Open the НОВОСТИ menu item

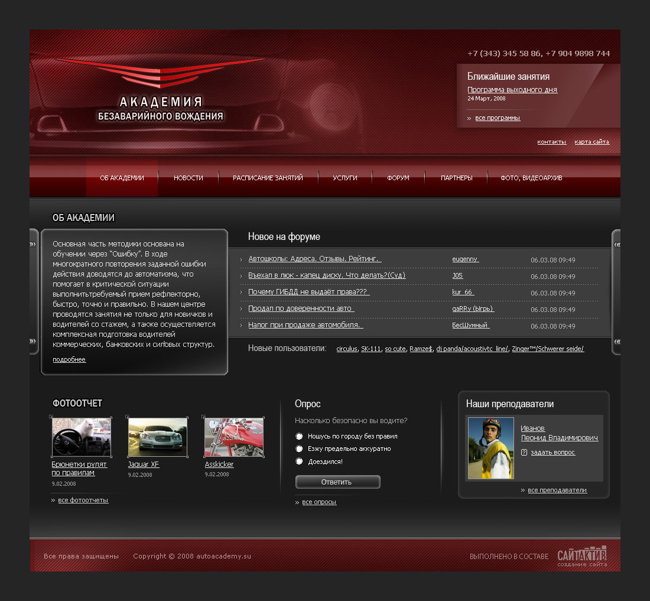tap(188, 177)
